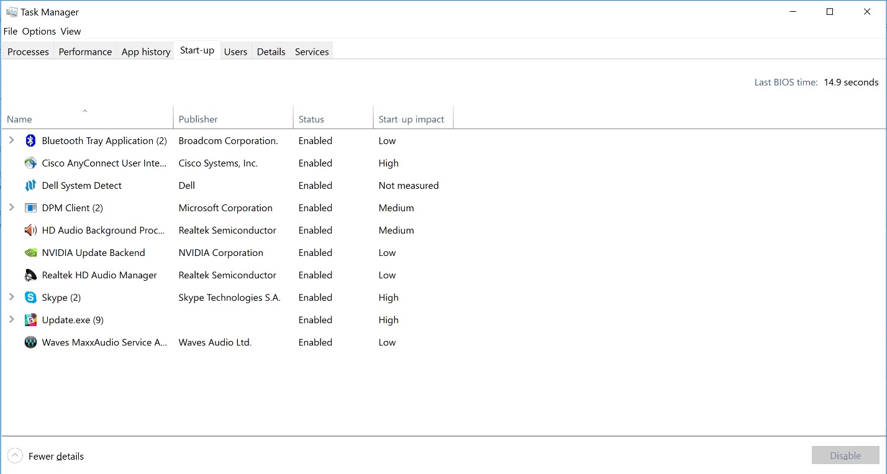This screenshot has width=887, height=474.
Task: Open the View menu
Action: tap(71, 31)
